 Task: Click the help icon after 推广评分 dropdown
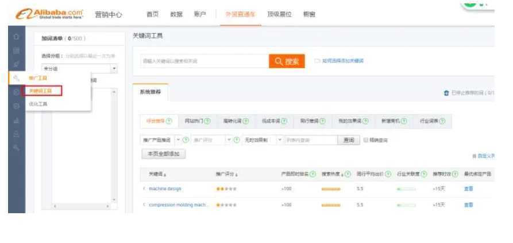[237, 140]
